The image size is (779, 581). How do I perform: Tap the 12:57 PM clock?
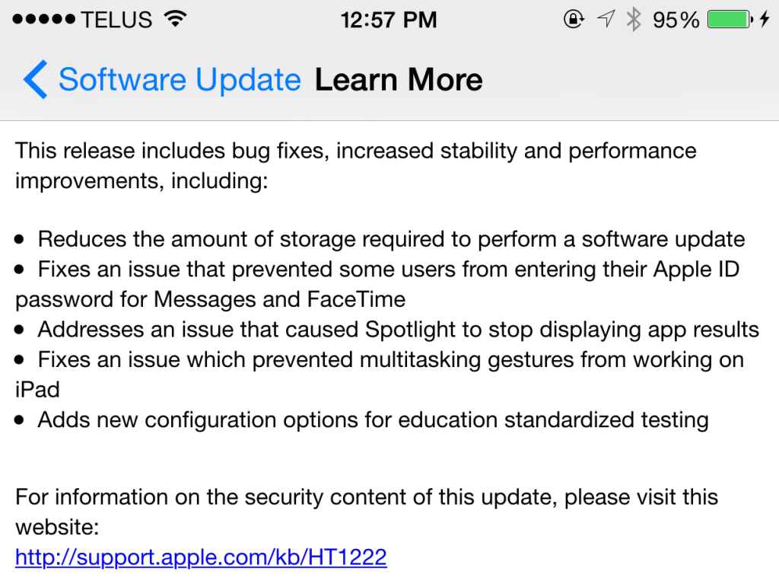(x=389, y=20)
